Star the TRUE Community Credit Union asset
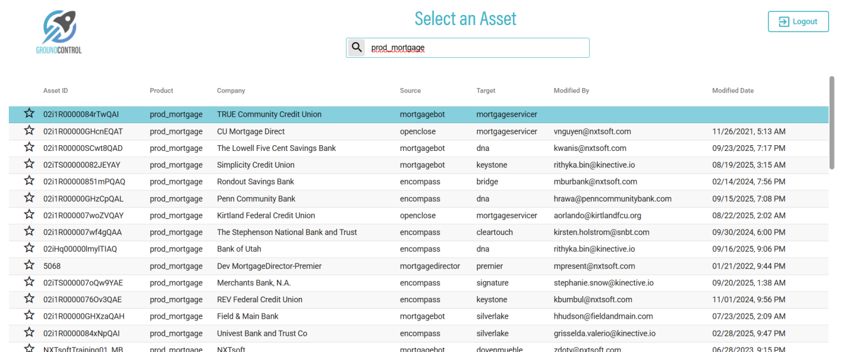The width and height of the screenshot is (844, 352). point(29,114)
